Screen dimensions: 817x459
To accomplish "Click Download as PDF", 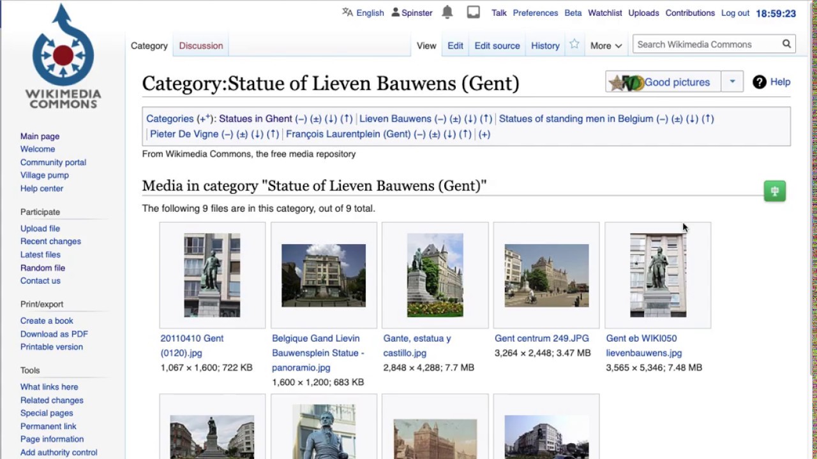I will pyautogui.click(x=54, y=334).
